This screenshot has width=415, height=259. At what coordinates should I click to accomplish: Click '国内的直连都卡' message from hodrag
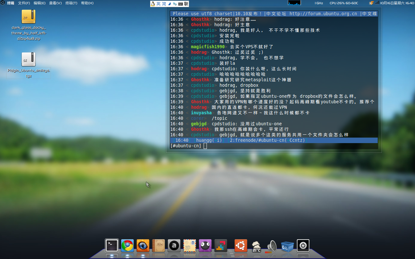249,107
